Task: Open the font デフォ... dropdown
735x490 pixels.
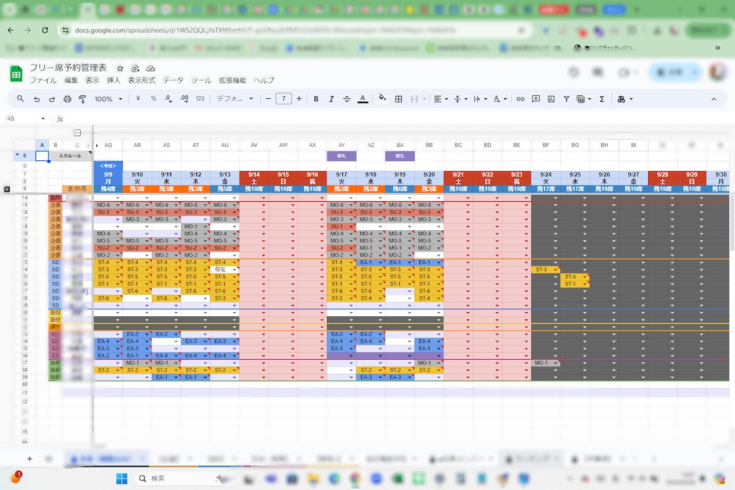Action: coord(235,99)
